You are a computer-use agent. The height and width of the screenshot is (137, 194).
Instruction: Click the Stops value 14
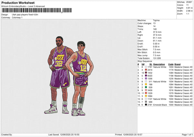(154, 26)
